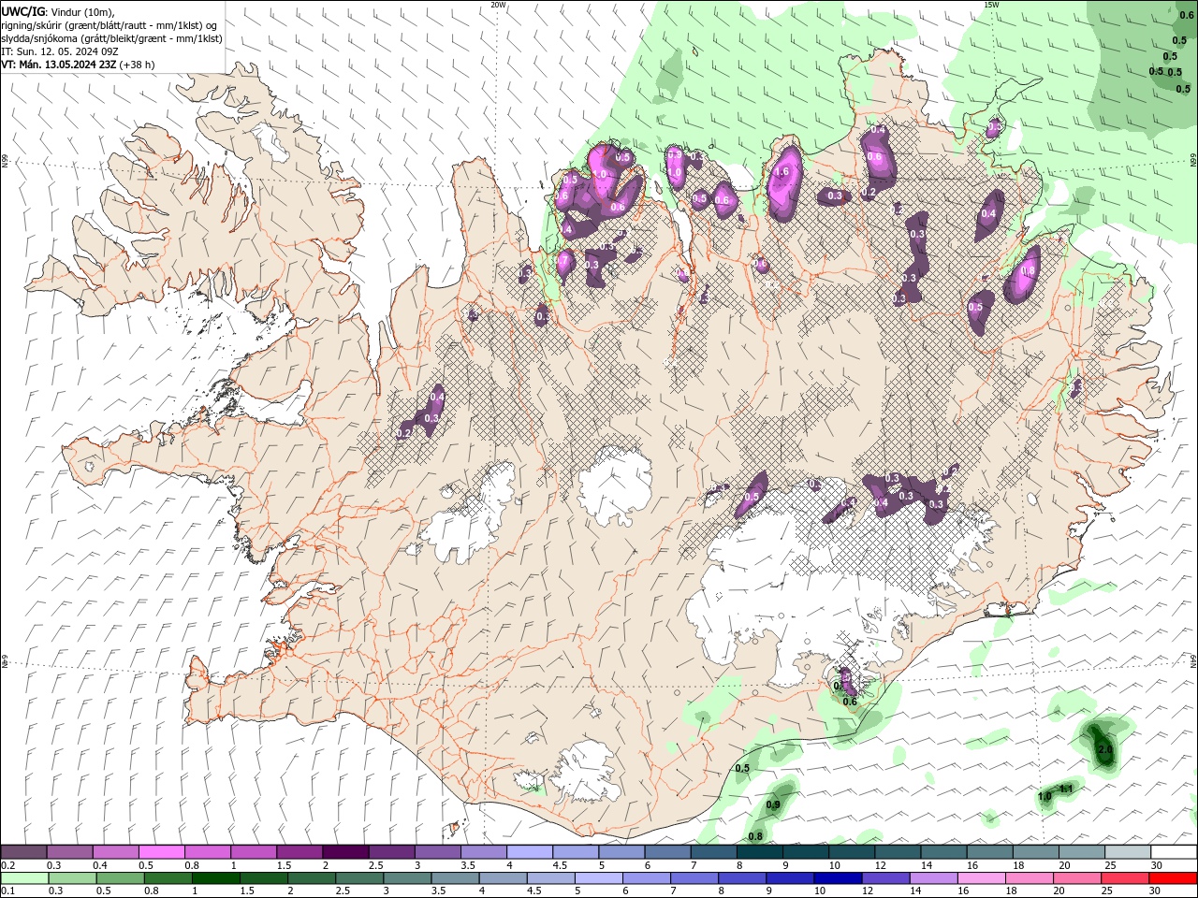Click the "15W" longitude label
Viewport: 1198px width, 898px height.
pos(992,5)
